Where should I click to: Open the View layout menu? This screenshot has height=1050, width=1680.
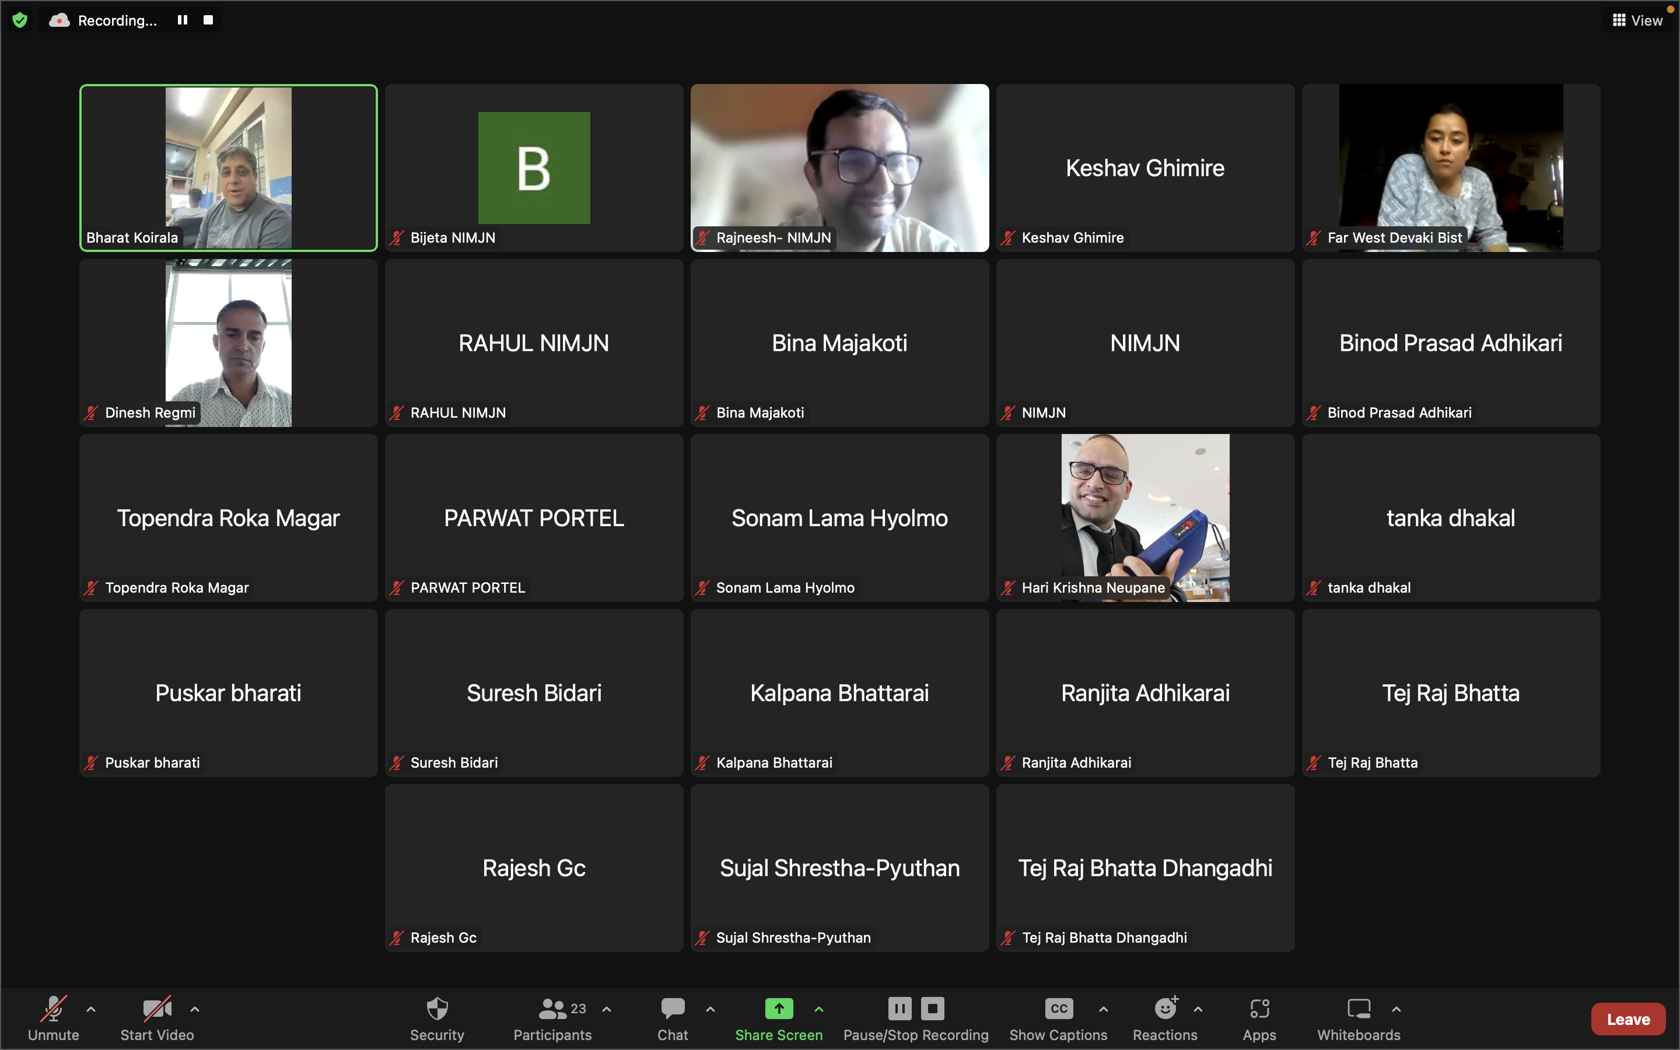tap(1637, 20)
